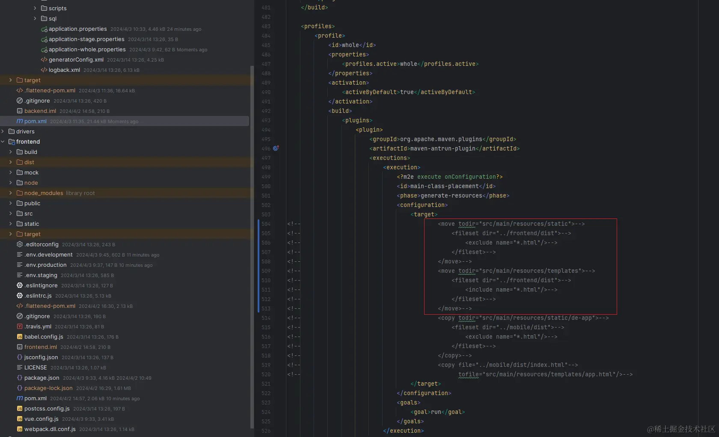Click the .eslintrc.js ESLint icon
Screen dimensions: 719x437
pyautogui.click(x=20, y=296)
